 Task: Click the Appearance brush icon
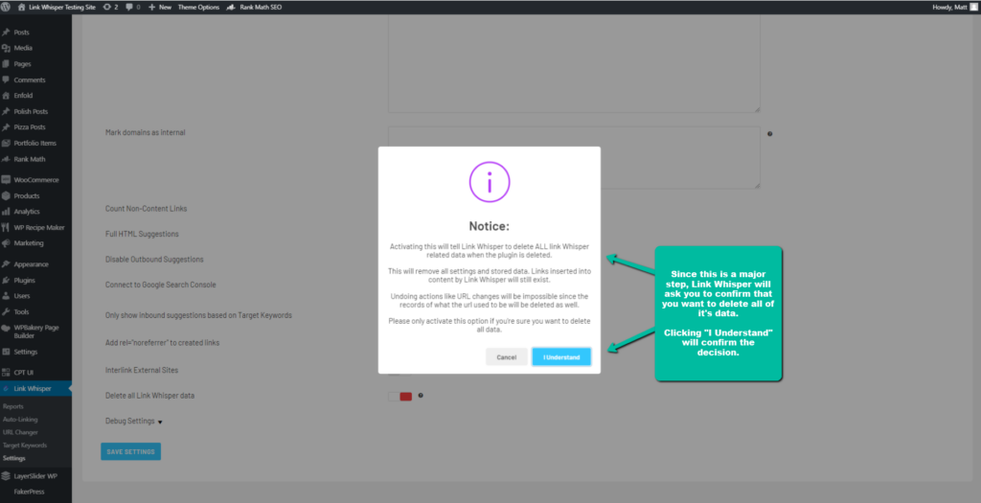click(7, 264)
